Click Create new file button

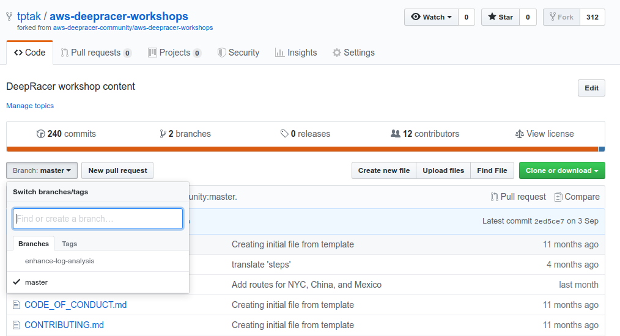[x=384, y=170]
